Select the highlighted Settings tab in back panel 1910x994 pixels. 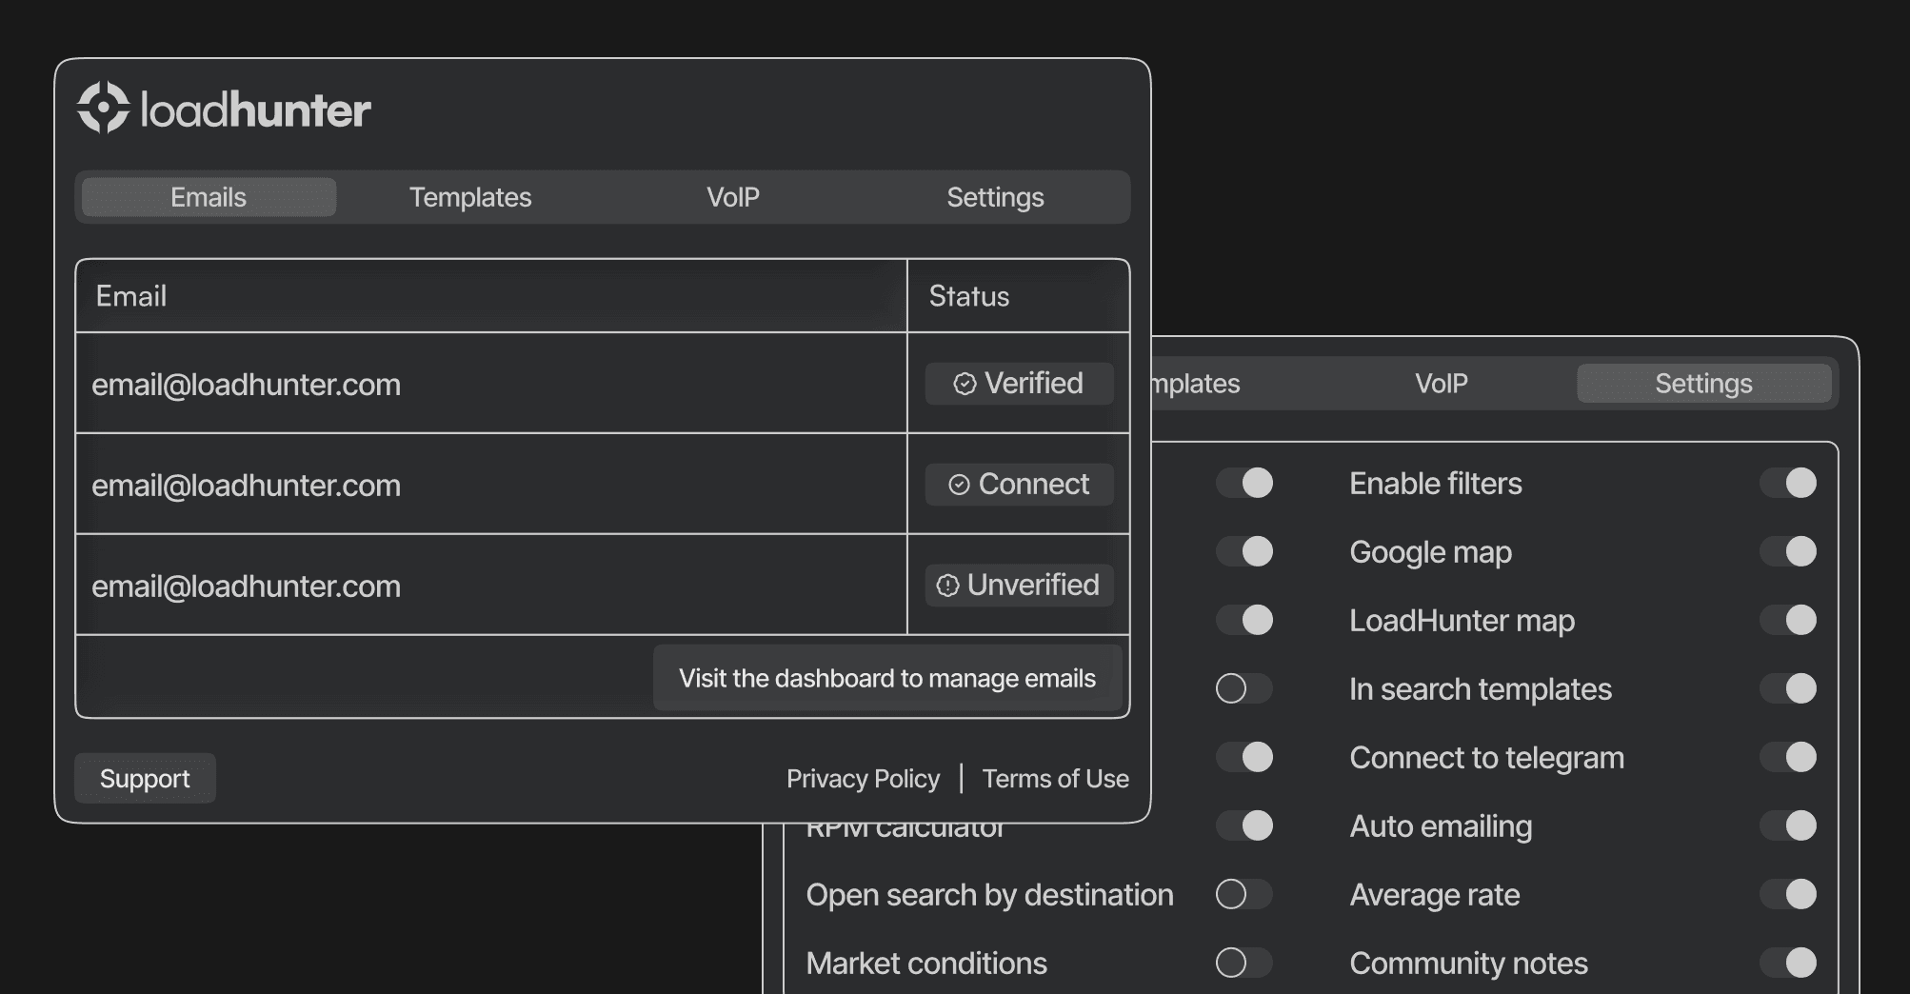(1703, 384)
